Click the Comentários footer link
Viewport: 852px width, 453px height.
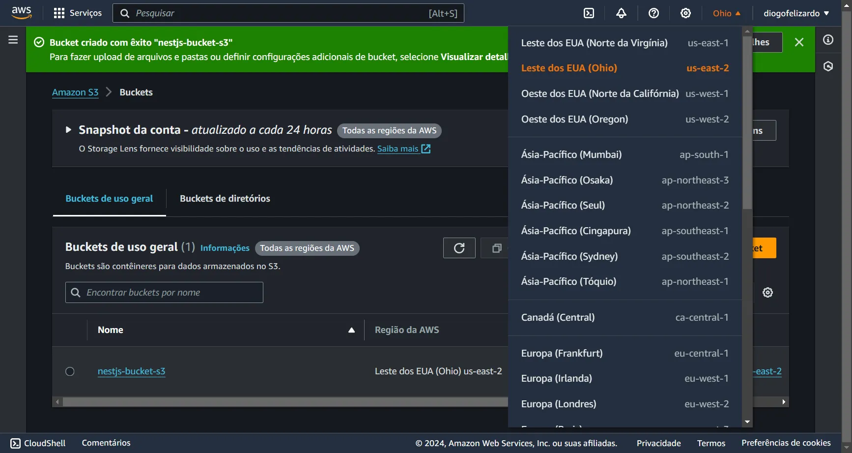tap(106, 443)
